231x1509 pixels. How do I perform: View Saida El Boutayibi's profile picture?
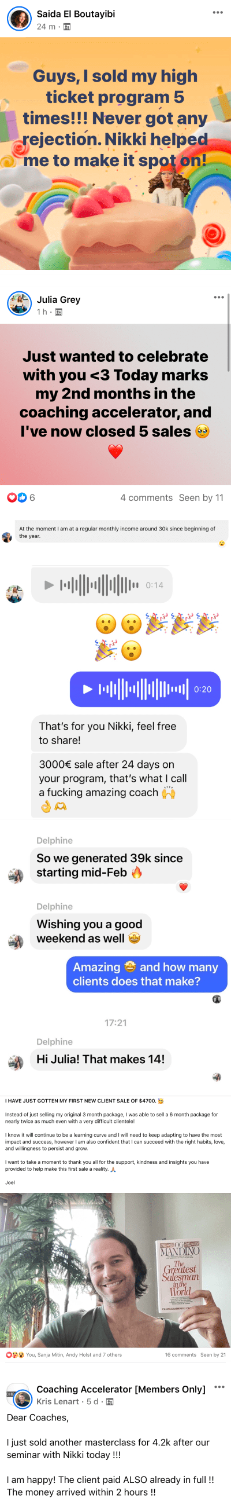18,19
